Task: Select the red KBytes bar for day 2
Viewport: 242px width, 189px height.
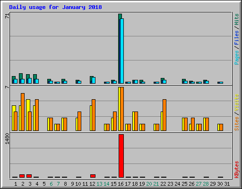Action: [22, 176]
